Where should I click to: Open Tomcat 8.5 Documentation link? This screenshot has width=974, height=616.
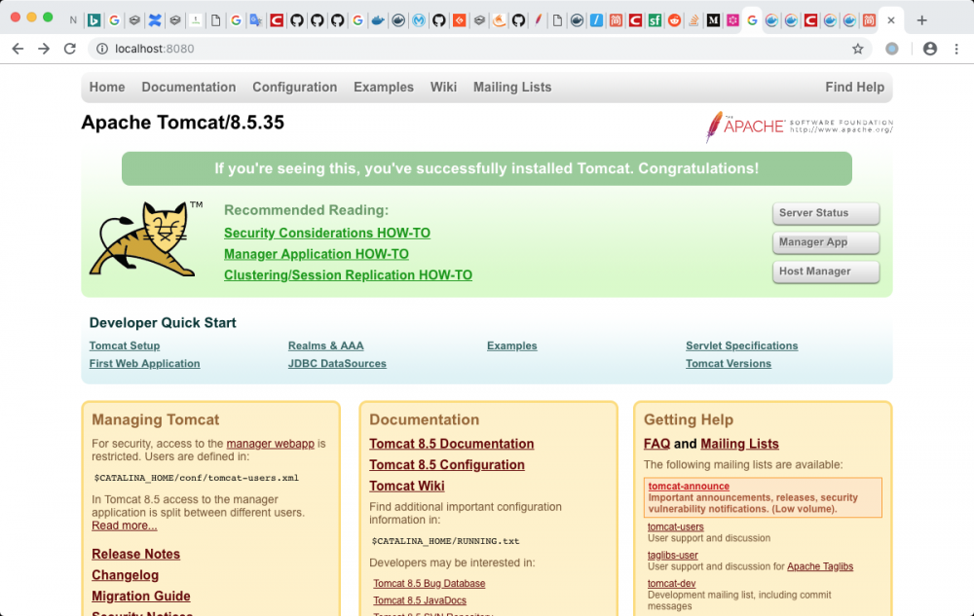[452, 444]
